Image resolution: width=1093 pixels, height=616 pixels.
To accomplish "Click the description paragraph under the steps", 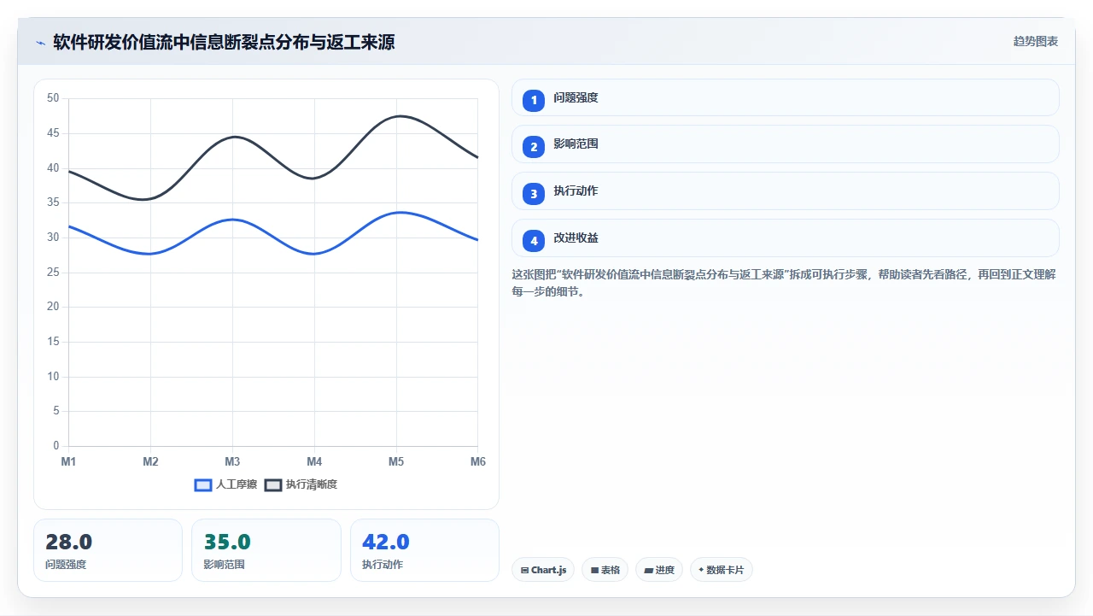I will pyautogui.click(x=785, y=283).
